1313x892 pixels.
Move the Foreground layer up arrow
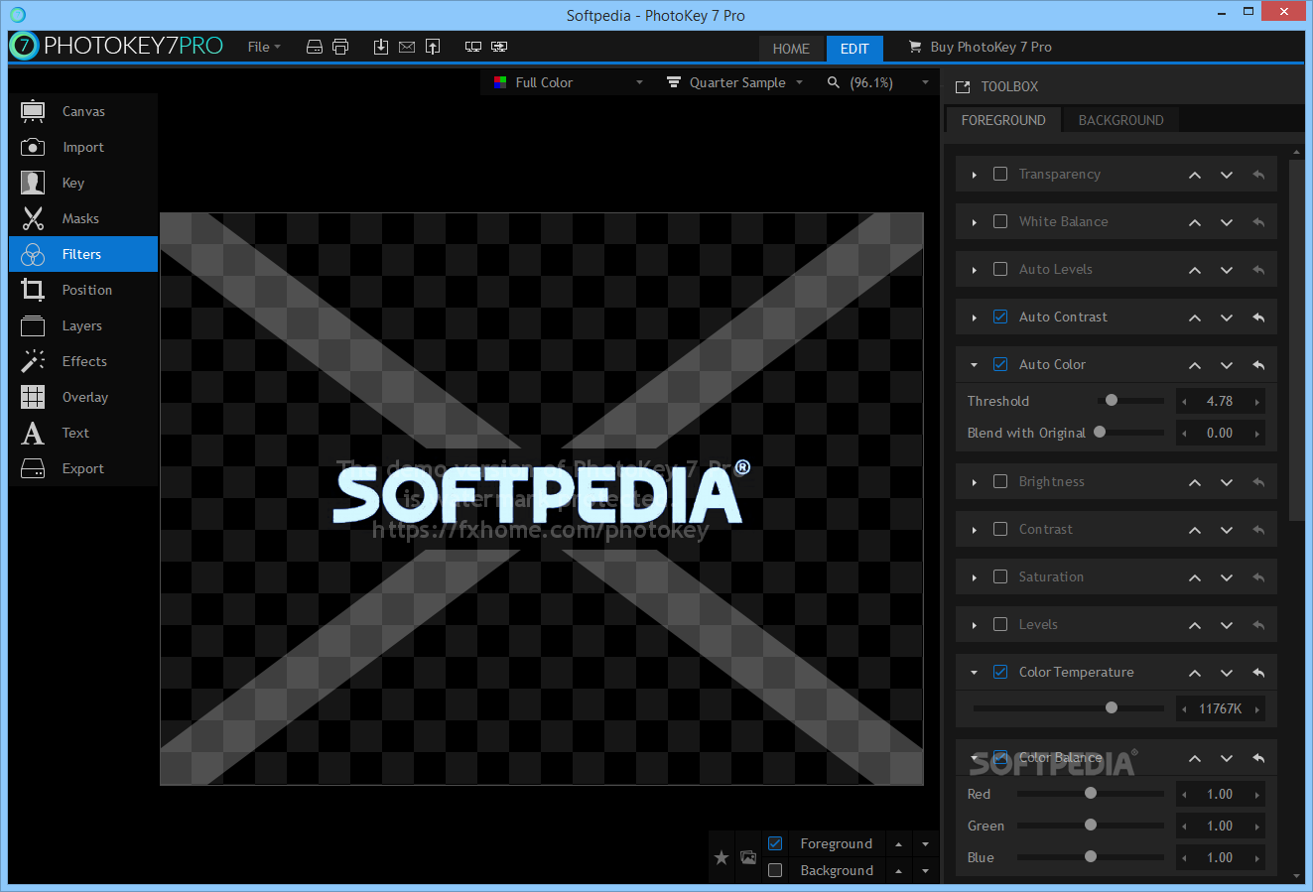(x=898, y=844)
